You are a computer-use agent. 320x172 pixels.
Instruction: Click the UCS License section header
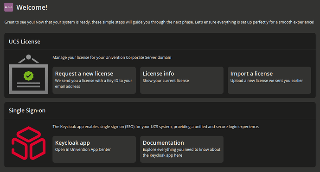click(x=25, y=42)
